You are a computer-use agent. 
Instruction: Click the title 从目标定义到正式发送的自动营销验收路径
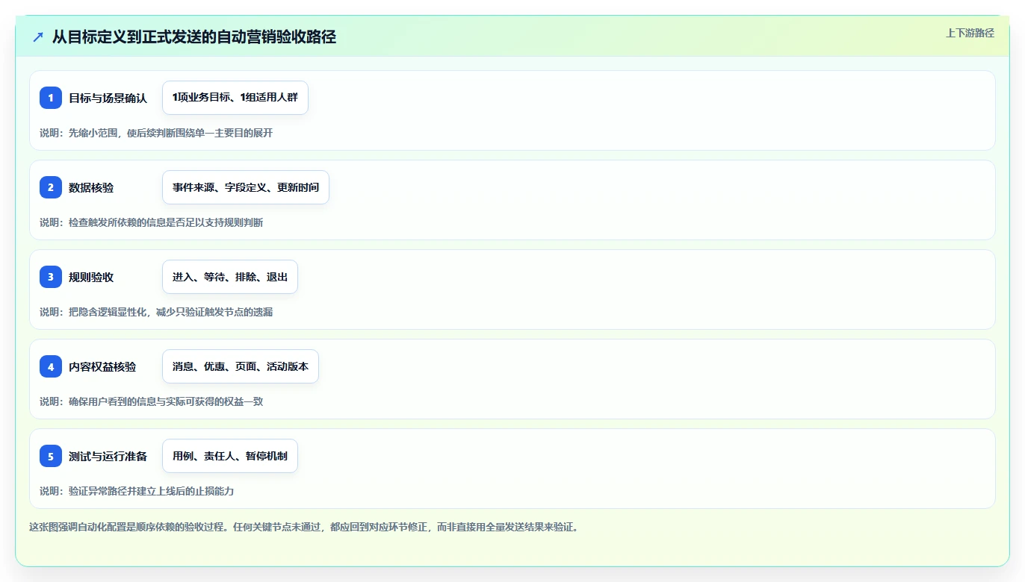tap(194, 37)
